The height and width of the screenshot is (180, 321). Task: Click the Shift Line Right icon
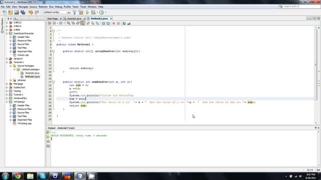pos(108,23)
